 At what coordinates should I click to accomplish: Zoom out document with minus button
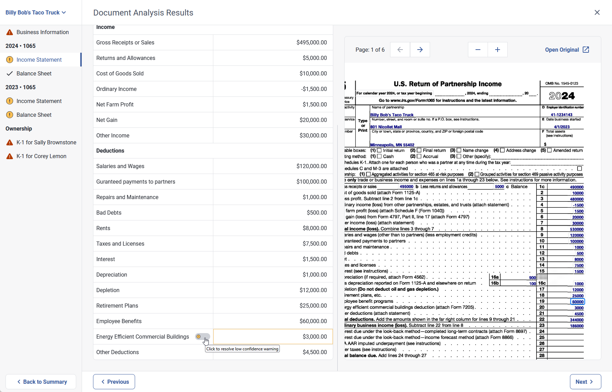pyautogui.click(x=478, y=50)
